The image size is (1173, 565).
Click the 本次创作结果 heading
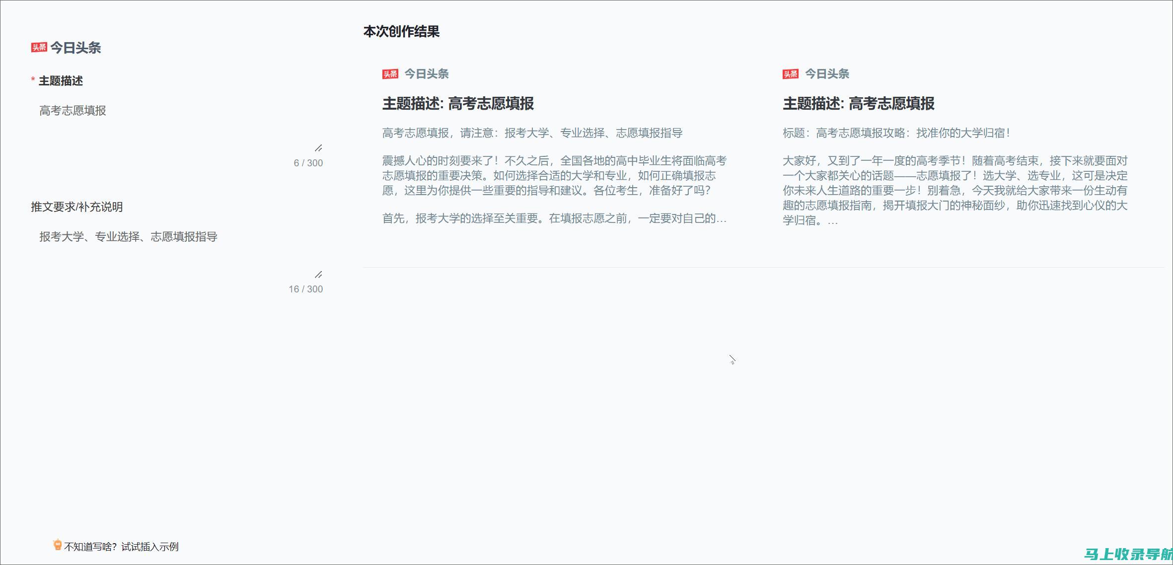pyautogui.click(x=402, y=32)
